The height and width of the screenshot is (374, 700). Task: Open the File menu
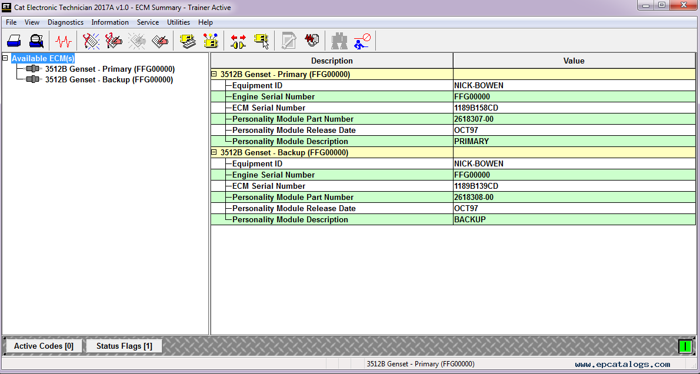click(x=11, y=22)
